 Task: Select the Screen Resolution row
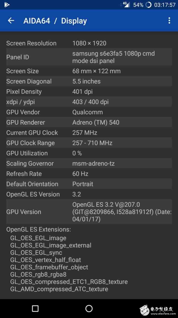89,43
